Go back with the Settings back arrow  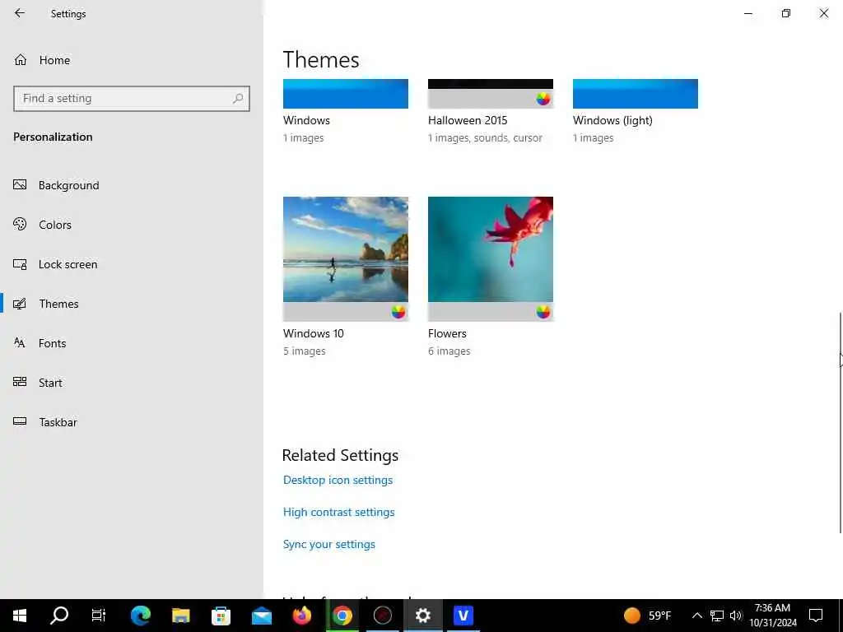click(20, 13)
